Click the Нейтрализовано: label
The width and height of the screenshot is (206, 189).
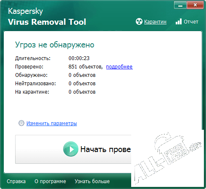pyautogui.click(x=35, y=84)
